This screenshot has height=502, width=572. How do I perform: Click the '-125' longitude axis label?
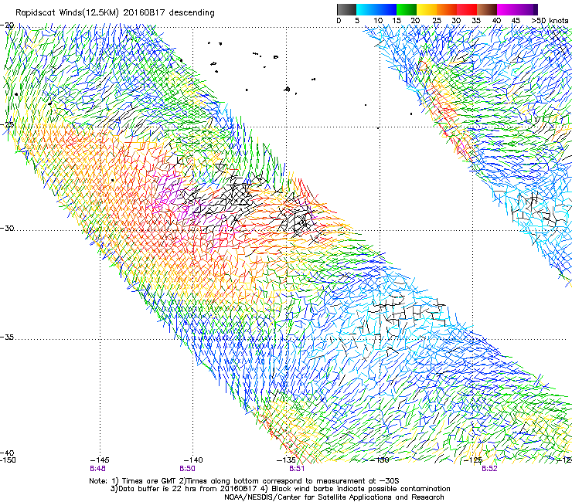[473, 460]
